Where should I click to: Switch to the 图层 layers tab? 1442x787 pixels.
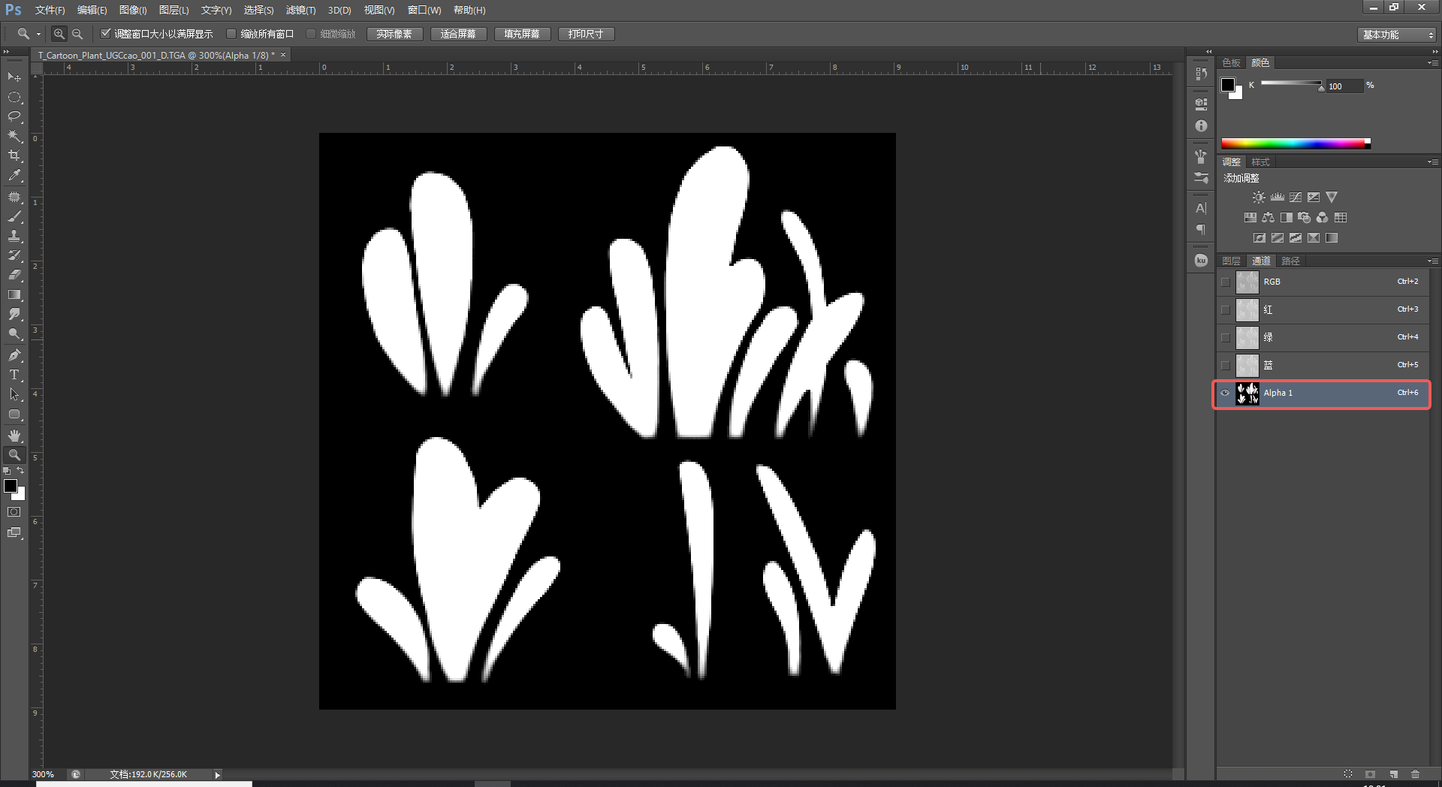point(1231,261)
